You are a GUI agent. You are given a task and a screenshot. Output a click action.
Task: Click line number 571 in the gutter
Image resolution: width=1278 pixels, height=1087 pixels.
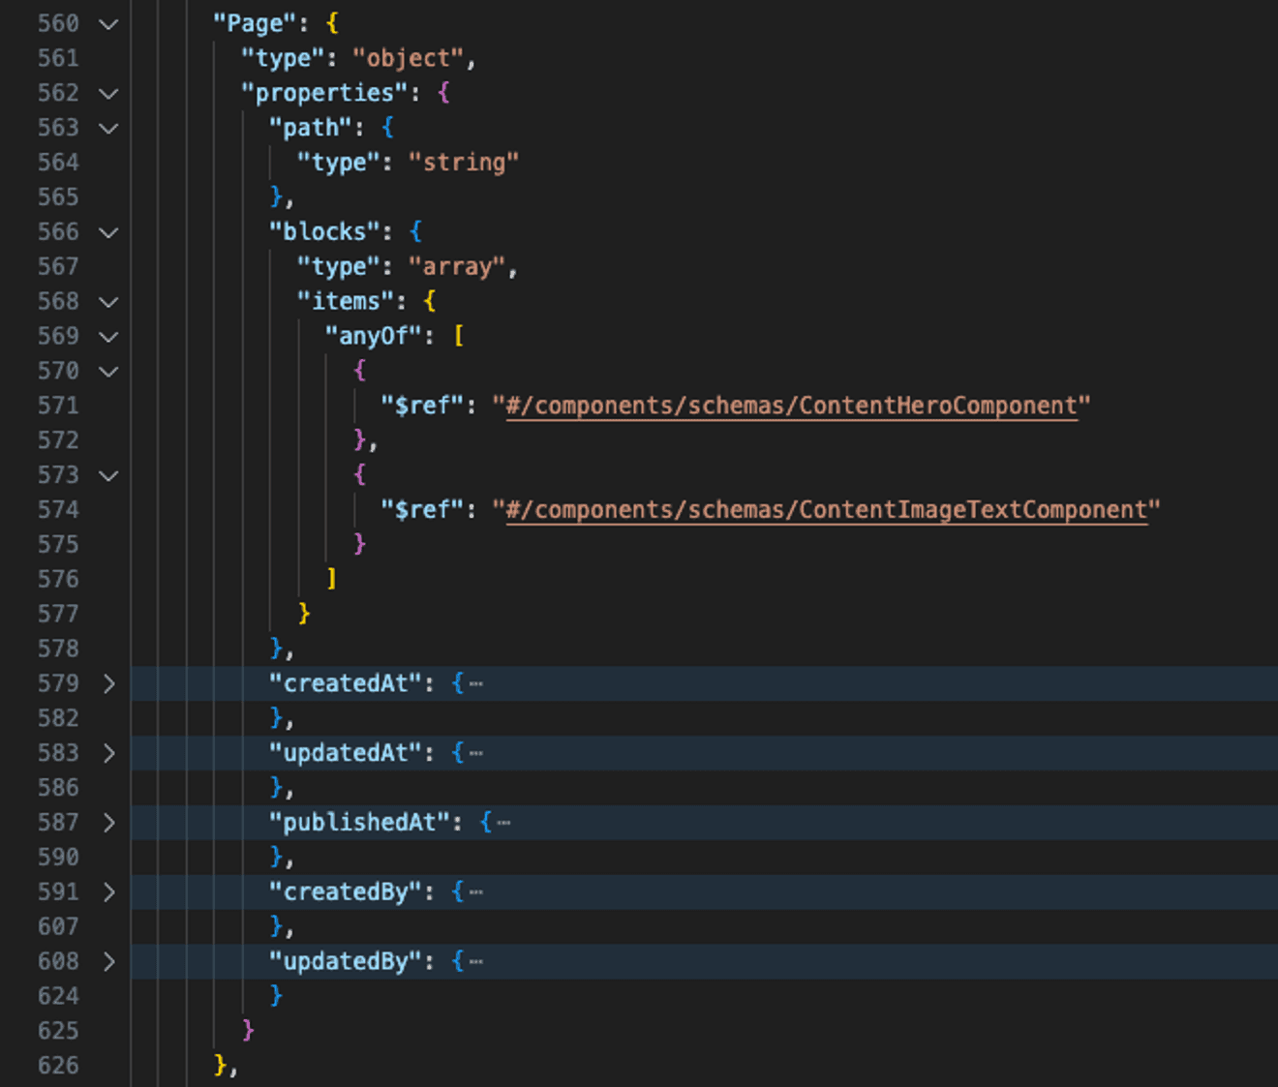pos(58,406)
